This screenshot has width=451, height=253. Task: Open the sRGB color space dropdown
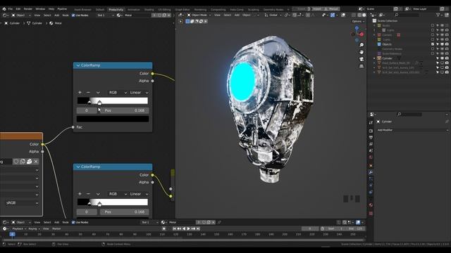[22, 203]
